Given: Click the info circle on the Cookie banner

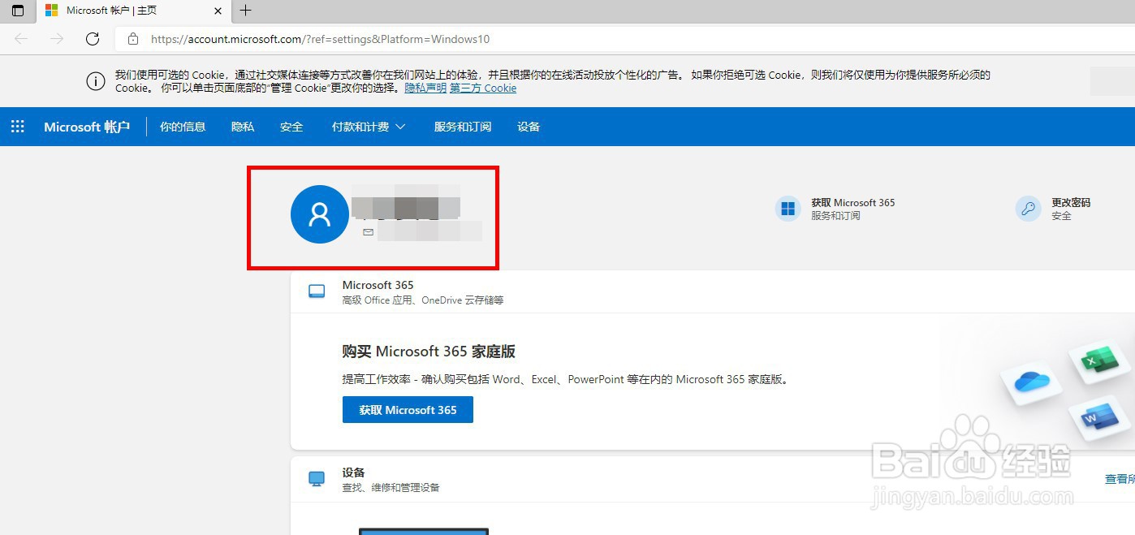Looking at the screenshot, I should tap(95, 81).
